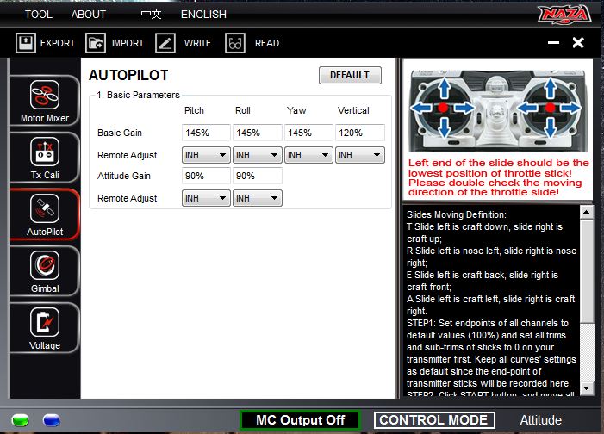Click the Export icon in toolbar
604x434 pixels.
tap(26, 42)
